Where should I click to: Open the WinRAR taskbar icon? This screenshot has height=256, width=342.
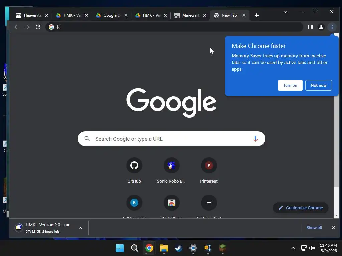208,248
